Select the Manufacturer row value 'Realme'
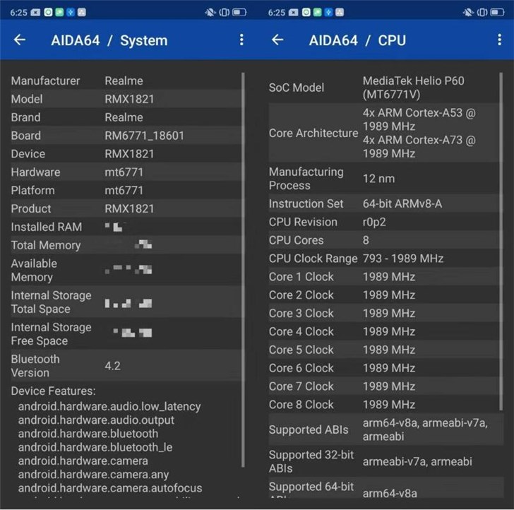 point(124,81)
